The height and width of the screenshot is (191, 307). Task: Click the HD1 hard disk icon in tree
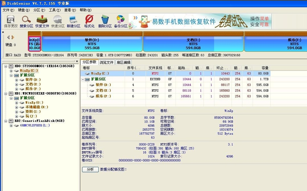[x=11, y=94]
